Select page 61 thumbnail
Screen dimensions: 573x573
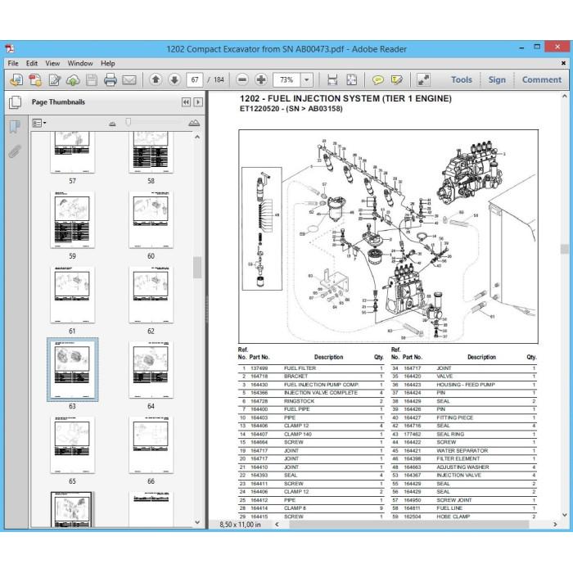pyautogui.click(x=72, y=295)
